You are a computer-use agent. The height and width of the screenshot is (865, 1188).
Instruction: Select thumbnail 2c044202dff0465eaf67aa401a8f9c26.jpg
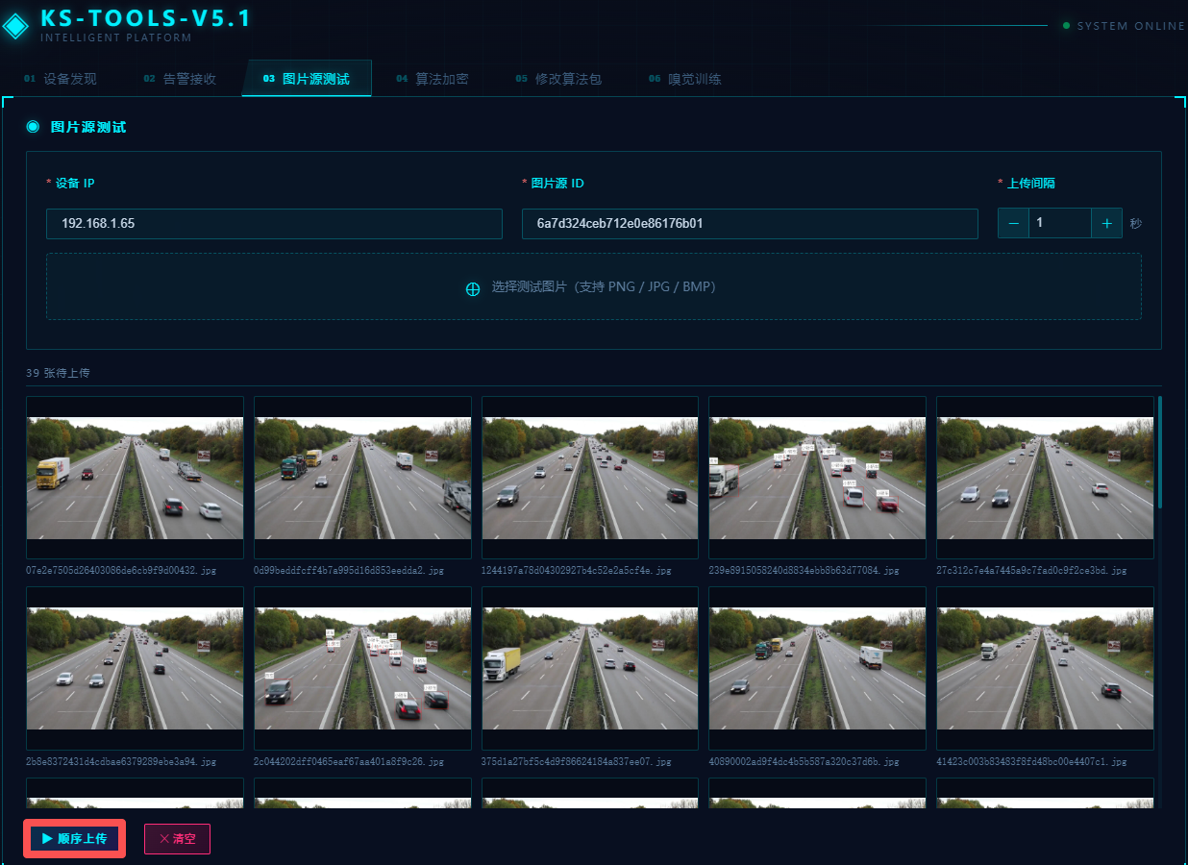point(362,669)
